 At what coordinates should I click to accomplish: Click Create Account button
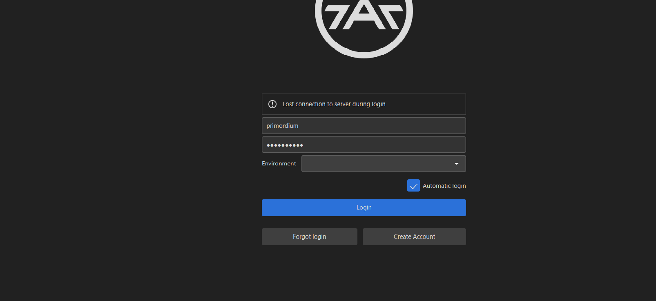click(414, 237)
